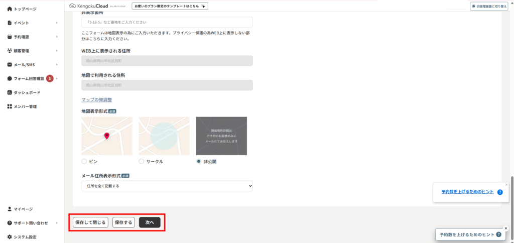
Task: Click the 予約確認 calendar icon
Action: click(x=10, y=37)
